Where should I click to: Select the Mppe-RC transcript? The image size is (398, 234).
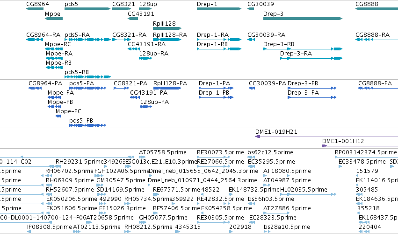click(x=54, y=49)
